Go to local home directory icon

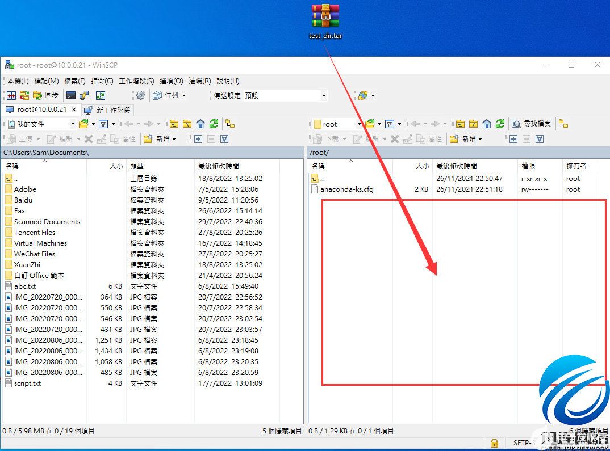tap(200, 124)
